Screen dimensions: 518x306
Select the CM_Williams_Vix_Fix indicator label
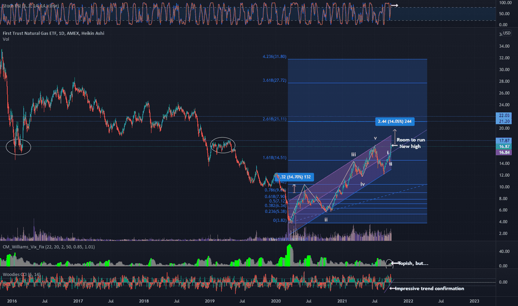[48, 247]
